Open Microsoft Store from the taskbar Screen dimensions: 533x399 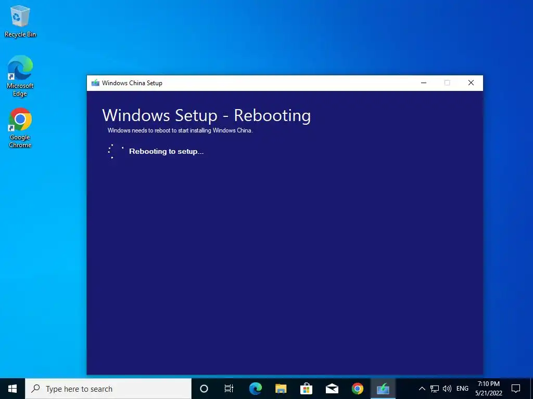tap(306, 389)
